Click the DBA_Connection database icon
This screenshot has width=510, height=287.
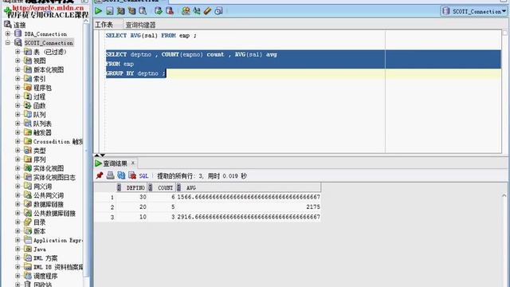[x=18, y=33]
